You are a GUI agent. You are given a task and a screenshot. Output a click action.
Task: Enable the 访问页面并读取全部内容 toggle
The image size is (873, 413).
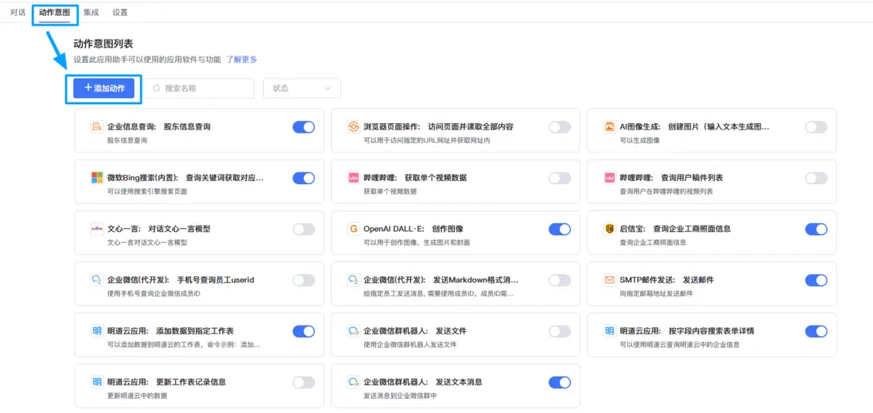coord(560,127)
